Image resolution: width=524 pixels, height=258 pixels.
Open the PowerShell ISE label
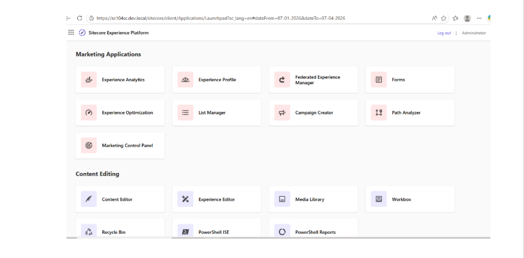click(x=214, y=232)
